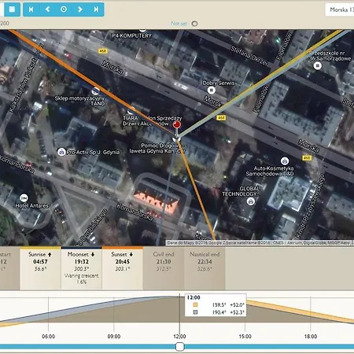Viewport: 354px width, 354px height.
Task: Go to previous day arrow
Action: [47, 9]
